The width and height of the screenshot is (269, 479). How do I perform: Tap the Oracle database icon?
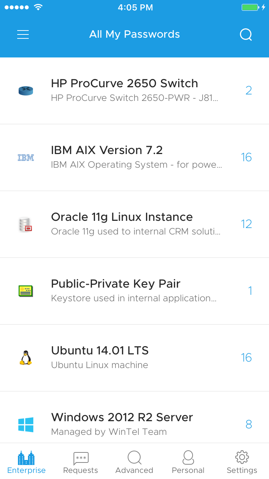coord(26,224)
